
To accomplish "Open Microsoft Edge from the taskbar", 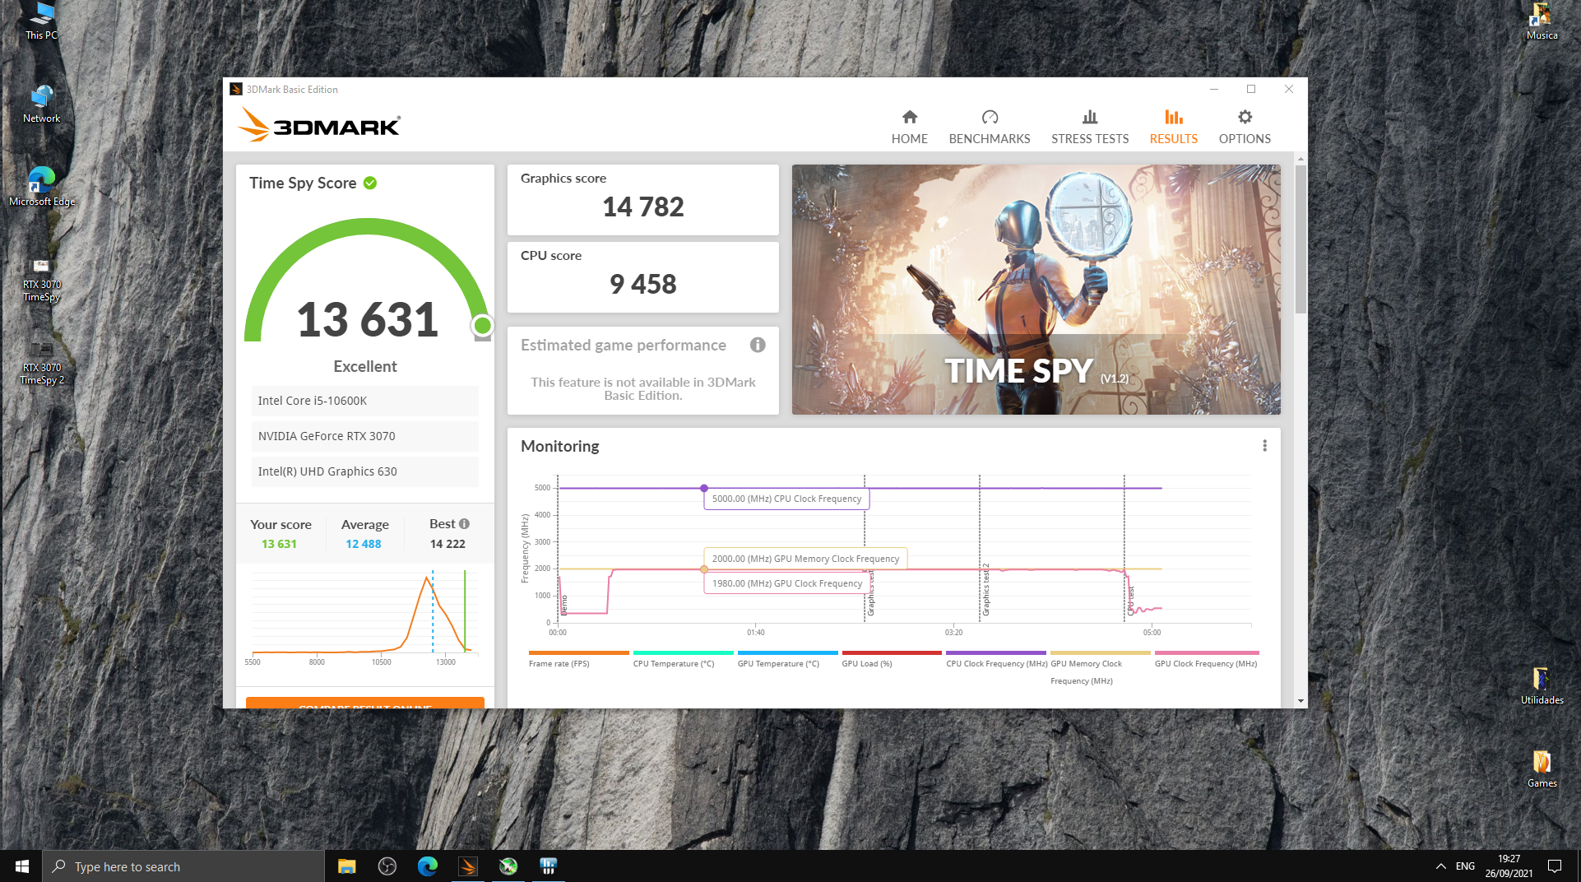I will coord(428,866).
